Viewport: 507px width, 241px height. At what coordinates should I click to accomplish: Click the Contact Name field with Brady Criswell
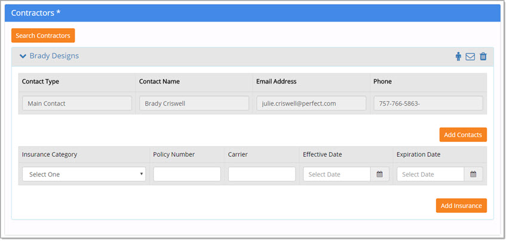pos(194,103)
